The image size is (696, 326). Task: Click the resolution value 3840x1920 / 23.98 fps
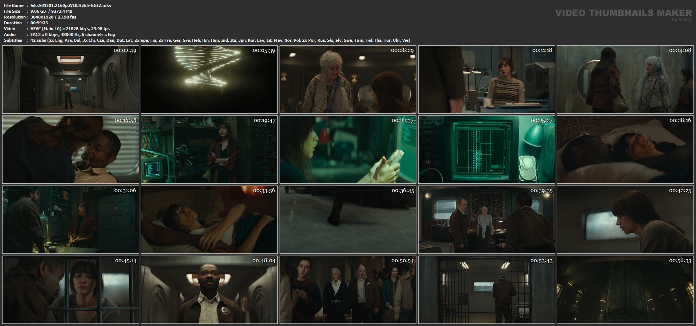pyautogui.click(x=53, y=17)
